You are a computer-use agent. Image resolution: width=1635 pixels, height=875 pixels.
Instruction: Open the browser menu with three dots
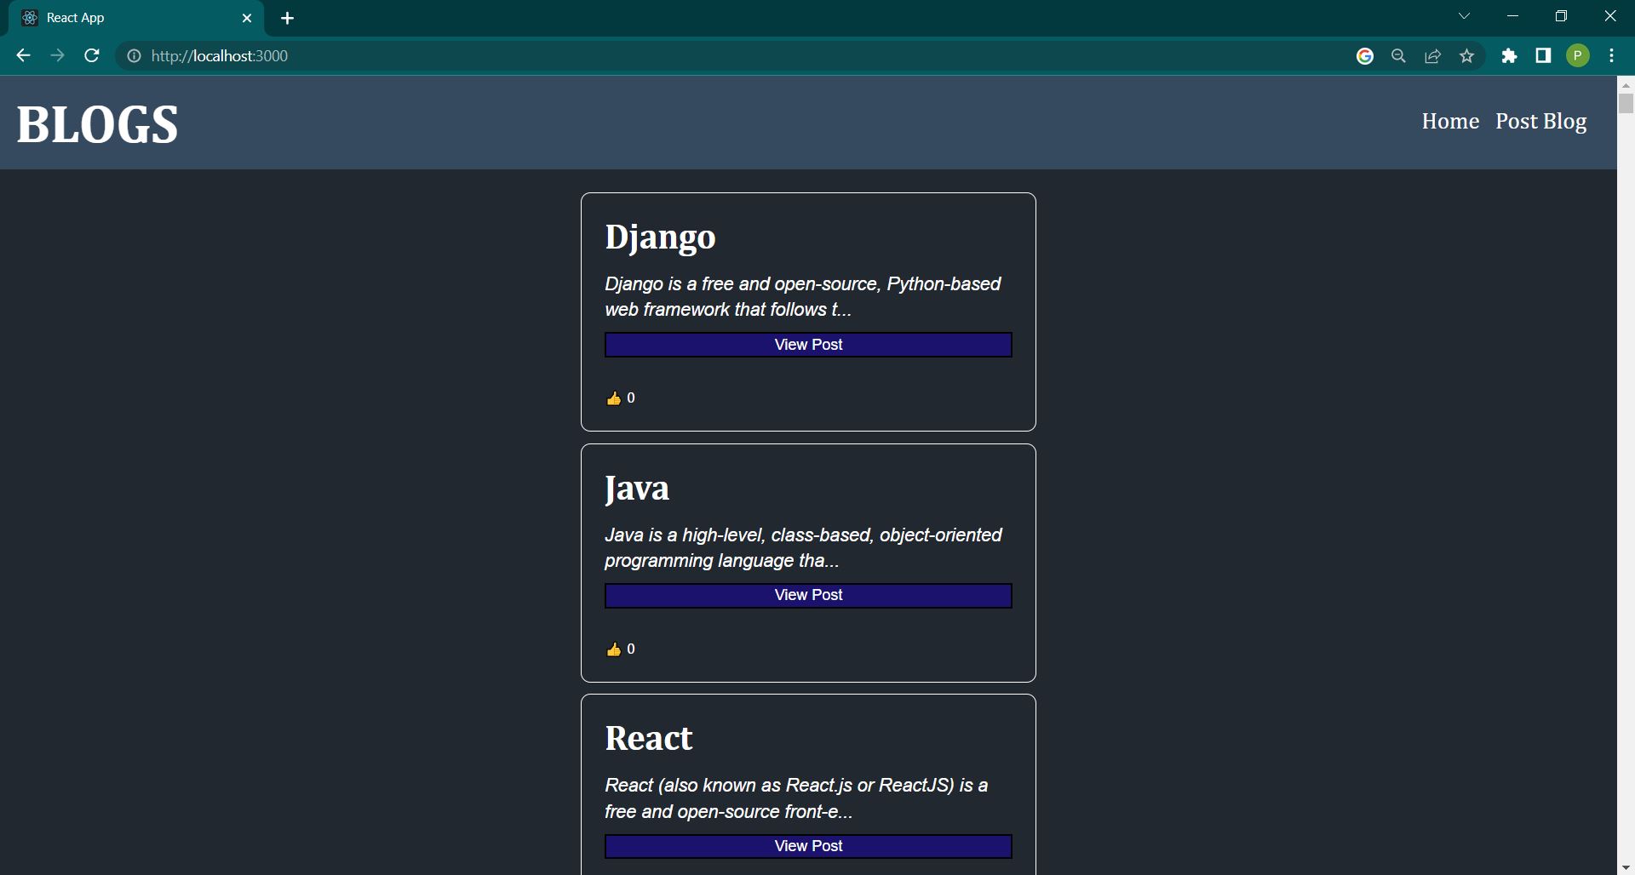pos(1611,55)
